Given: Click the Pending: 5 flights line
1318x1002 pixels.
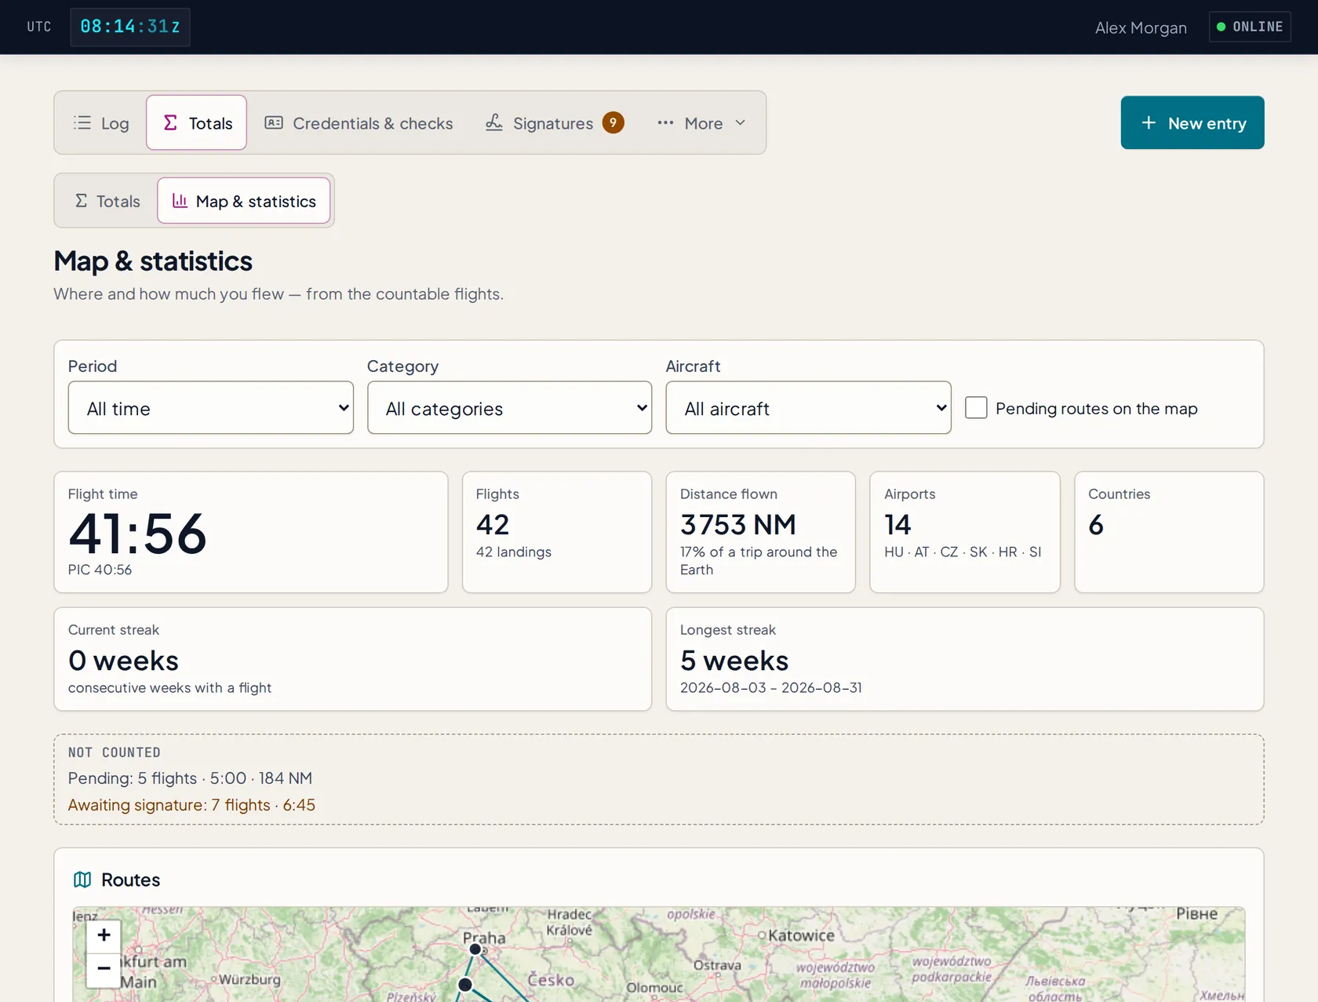Looking at the screenshot, I should tap(190, 778).
